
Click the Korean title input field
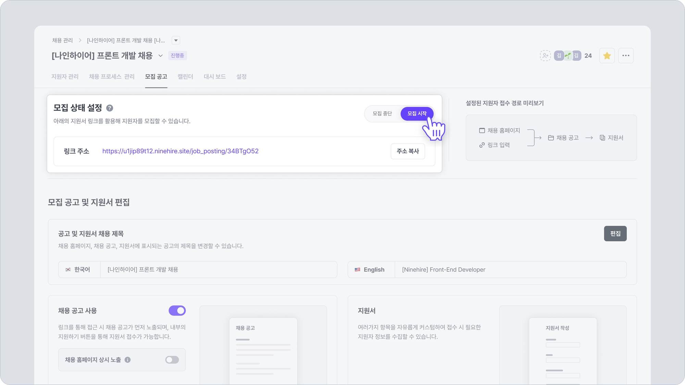click(x=219, y=270)
